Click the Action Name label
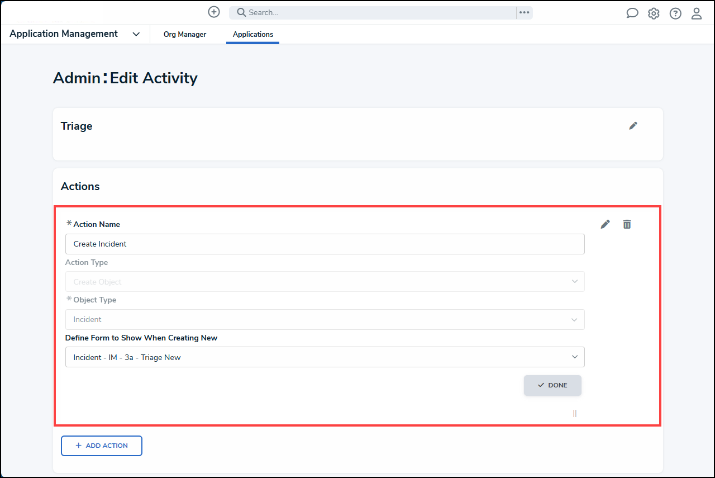Image resolution: width=715 pixels, height=478 pixels. coord(97,224)
